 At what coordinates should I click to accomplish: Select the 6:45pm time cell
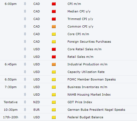11,64
